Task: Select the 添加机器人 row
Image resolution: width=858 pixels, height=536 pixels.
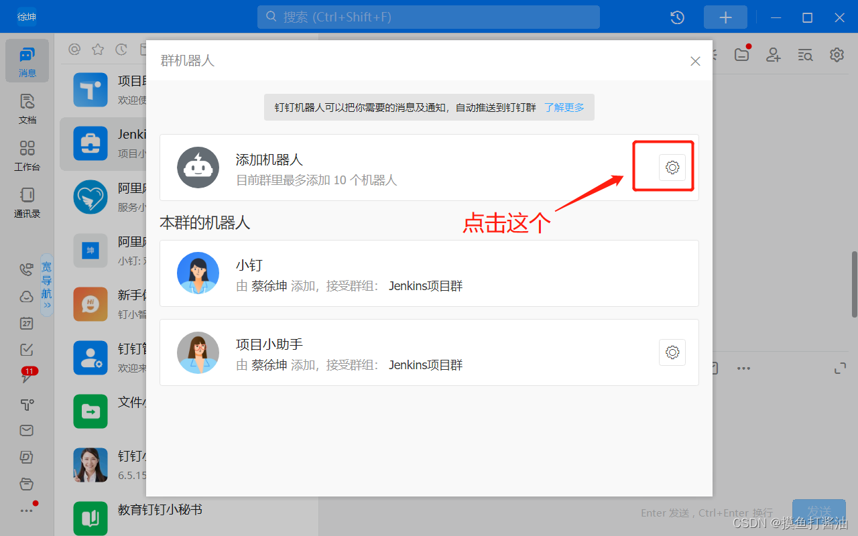Action: pyautogui.click(x=429, y=167)
